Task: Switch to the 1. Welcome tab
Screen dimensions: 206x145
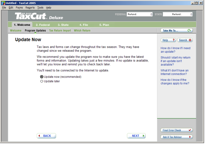Action: pyautogui.click(x=22, y=25)
